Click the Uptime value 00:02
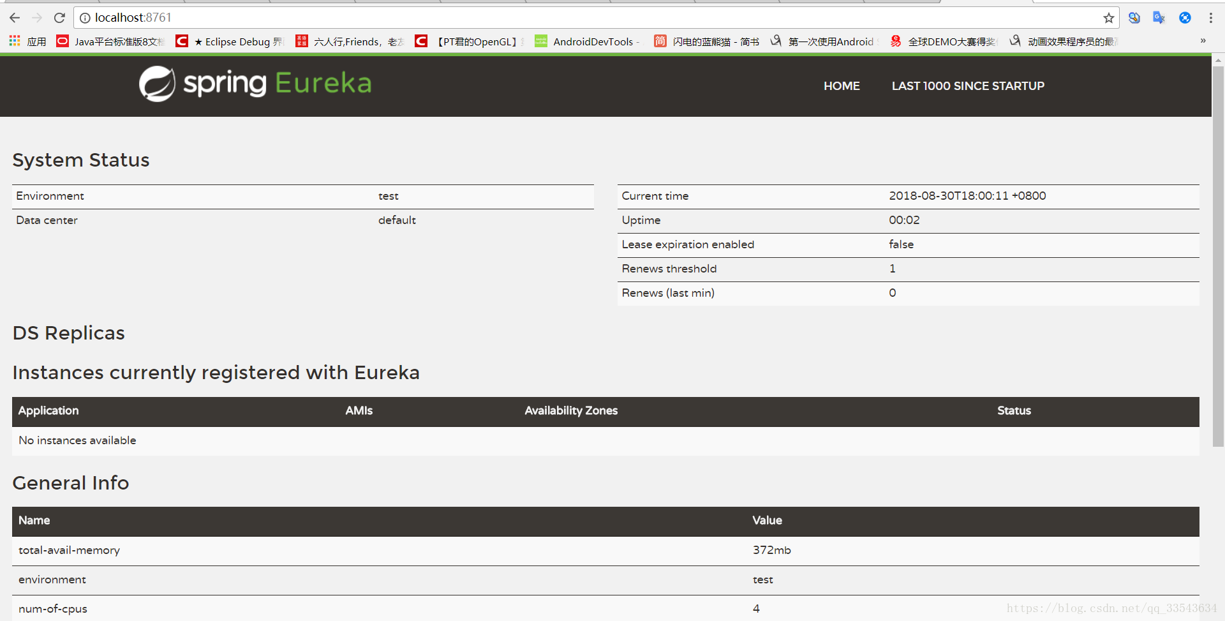This screenshot has height=621, width=1225. [904, 220]
